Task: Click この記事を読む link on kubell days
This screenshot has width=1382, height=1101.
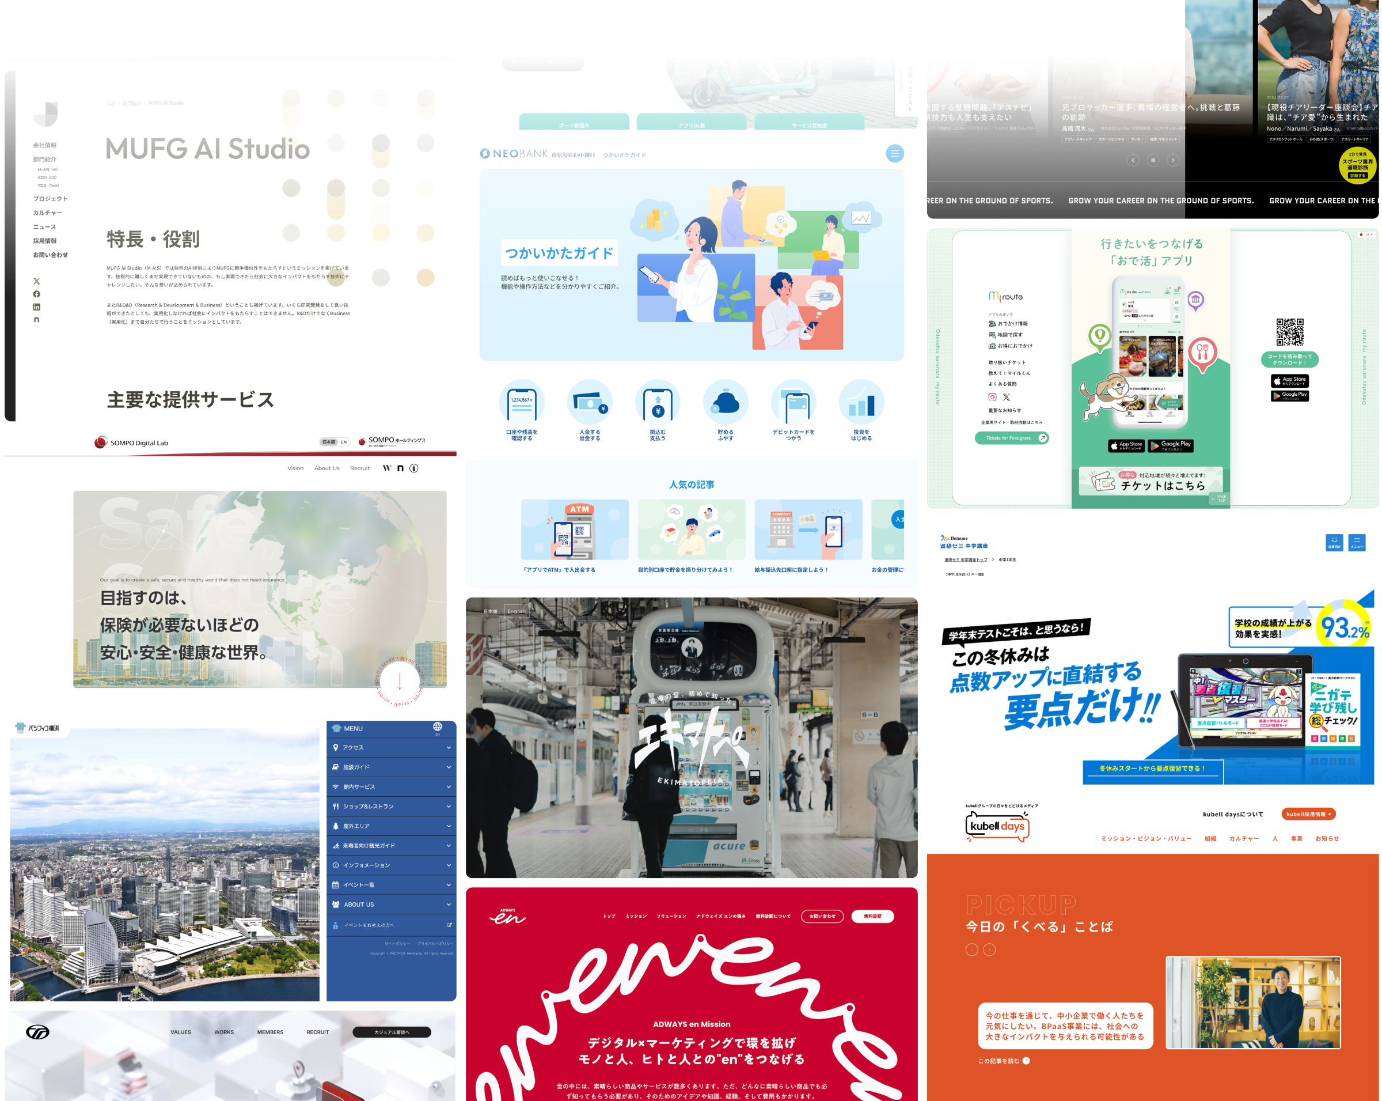Action: coord(1004,1061)
